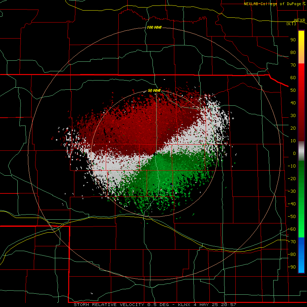
Task: Click the '0' label on color scale
Action: pos(294,153)
